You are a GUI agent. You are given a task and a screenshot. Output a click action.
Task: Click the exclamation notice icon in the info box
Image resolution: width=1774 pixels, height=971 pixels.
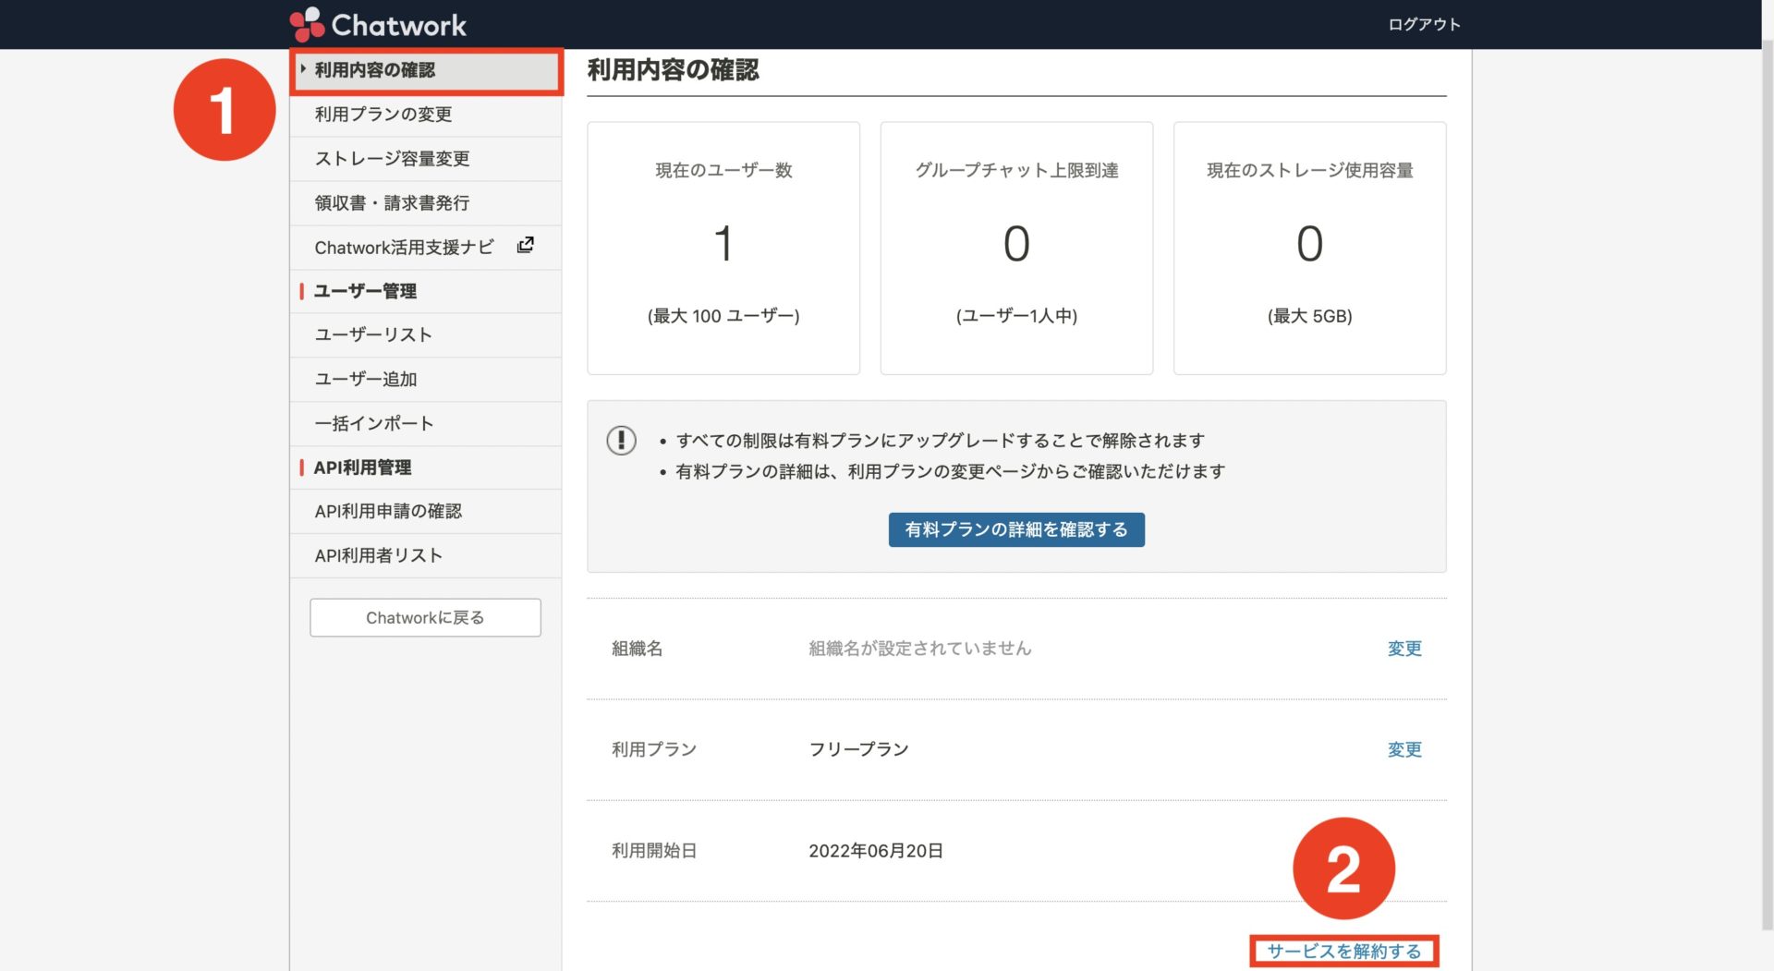tap(621, 440)
